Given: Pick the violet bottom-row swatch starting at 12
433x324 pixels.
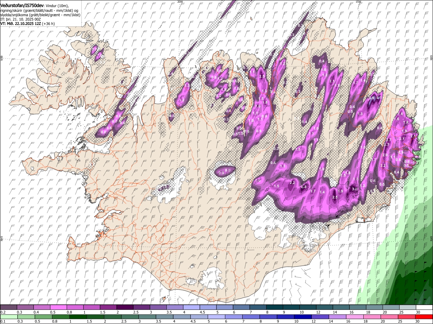Looking at the screenshot, I should (320, 317).
